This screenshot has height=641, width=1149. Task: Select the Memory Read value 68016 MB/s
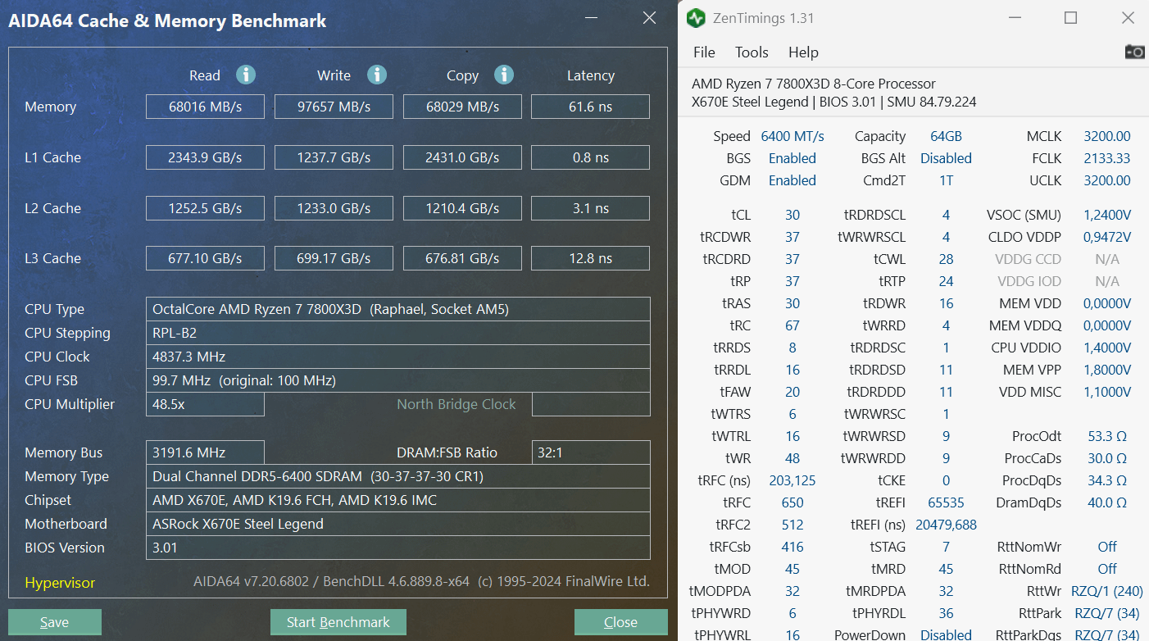205,107
